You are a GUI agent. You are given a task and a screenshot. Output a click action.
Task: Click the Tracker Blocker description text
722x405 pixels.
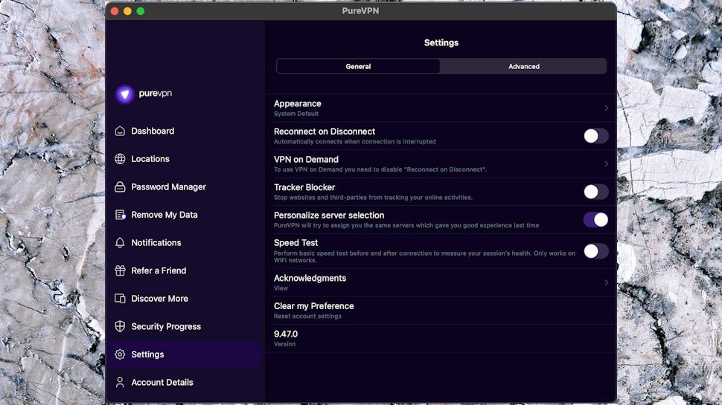tap(373, 197)
